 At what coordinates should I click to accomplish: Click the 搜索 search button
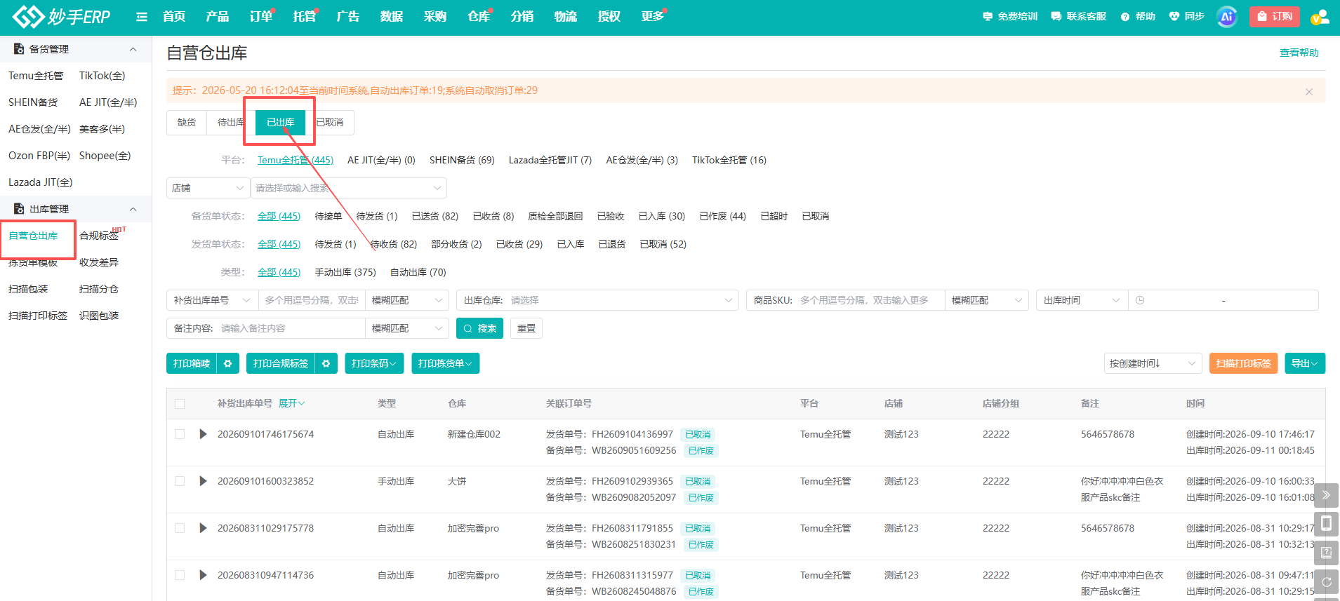(479, 328)
